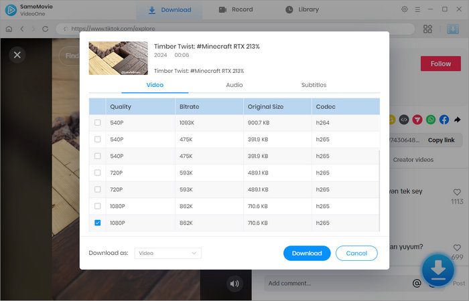469x301 pixels.
Task: Reload the TikTok page
Action: click(x=45, y=29)
